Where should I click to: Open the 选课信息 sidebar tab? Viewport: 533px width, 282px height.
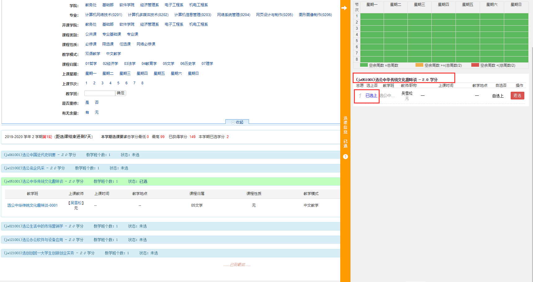345,125
